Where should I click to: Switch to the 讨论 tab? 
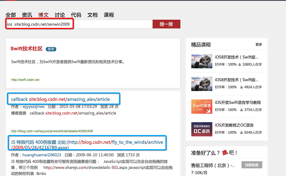[x=60, y=15]
